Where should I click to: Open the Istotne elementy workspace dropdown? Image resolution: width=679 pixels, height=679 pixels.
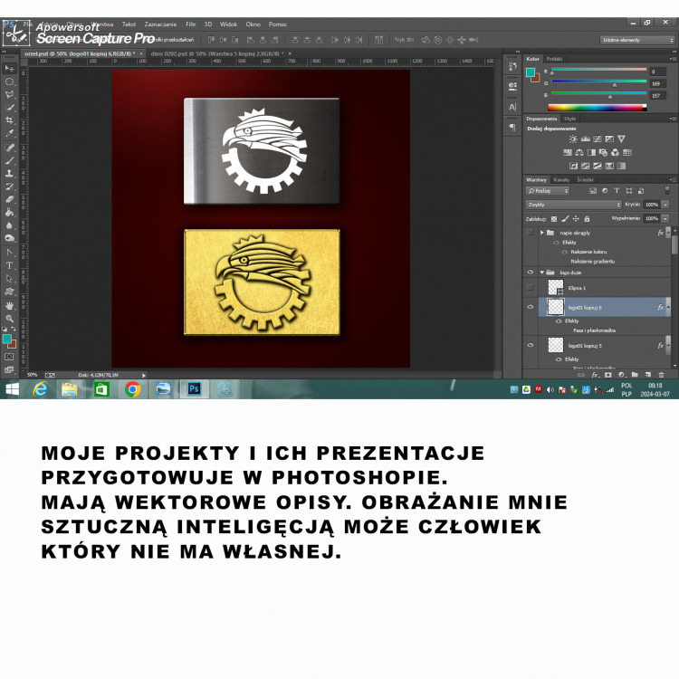point(636,40)
